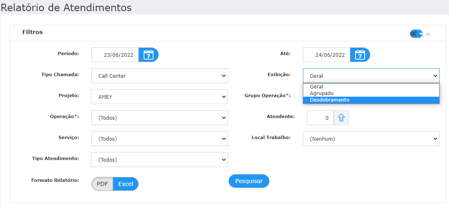Open the Período calendar picker icon
449x209 pixels.
point(148,55)
